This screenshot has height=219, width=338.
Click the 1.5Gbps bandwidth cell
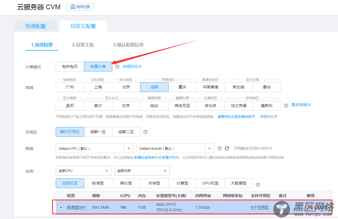click(x=203, y=207)
